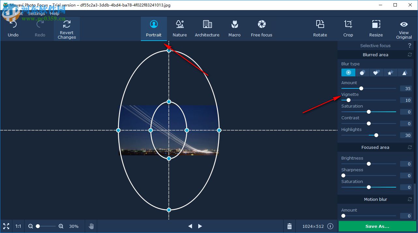Viewport: 418px width, 233px height.
Task: Click the Motion blur Amount slider handle
Action: click(343, 216)
